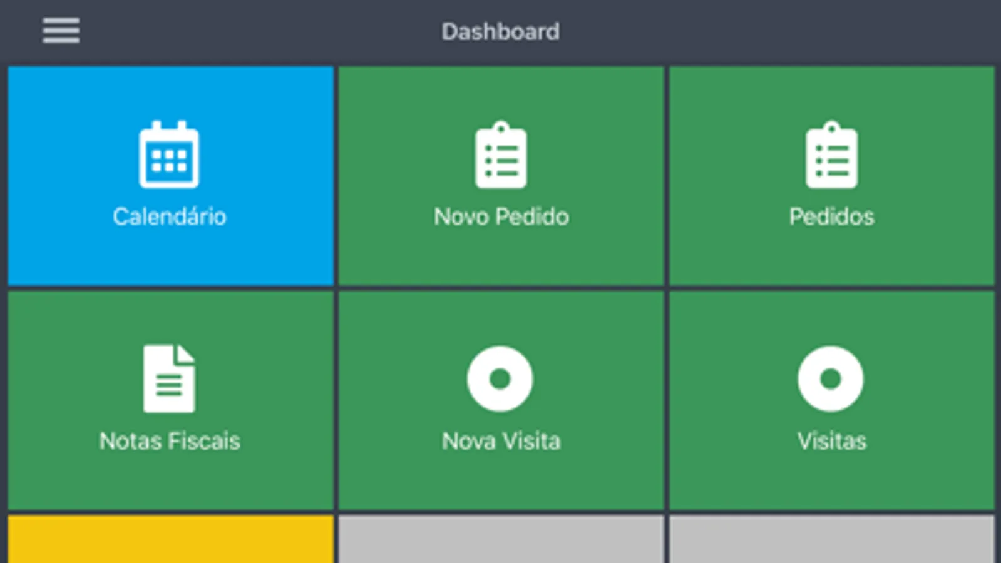Click the calendar icon

[x=169, y=155]
